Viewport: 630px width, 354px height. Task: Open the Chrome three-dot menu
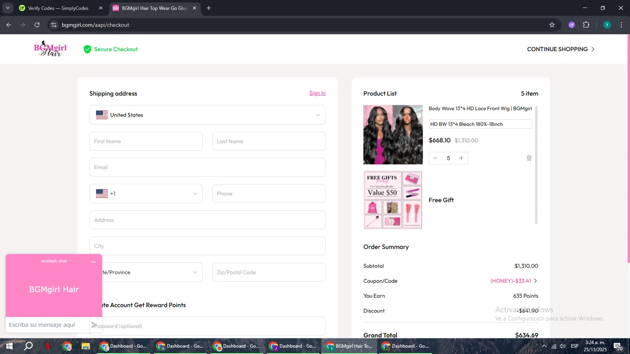point(621,25)
